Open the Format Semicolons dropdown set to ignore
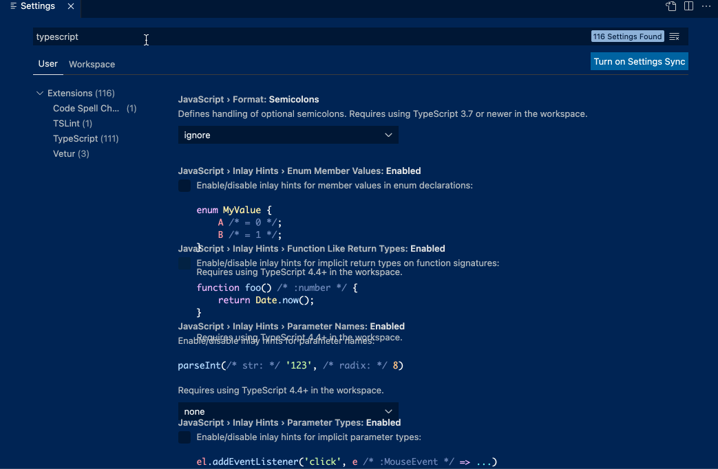718x469 pixels. pyautogui.click(x=288, y=135)
